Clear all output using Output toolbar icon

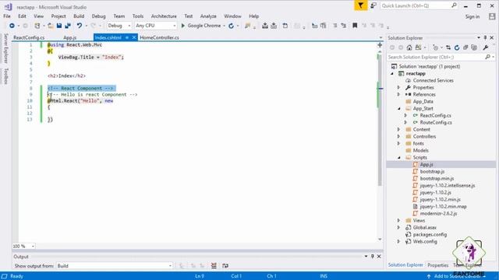[x=214, y=266]
